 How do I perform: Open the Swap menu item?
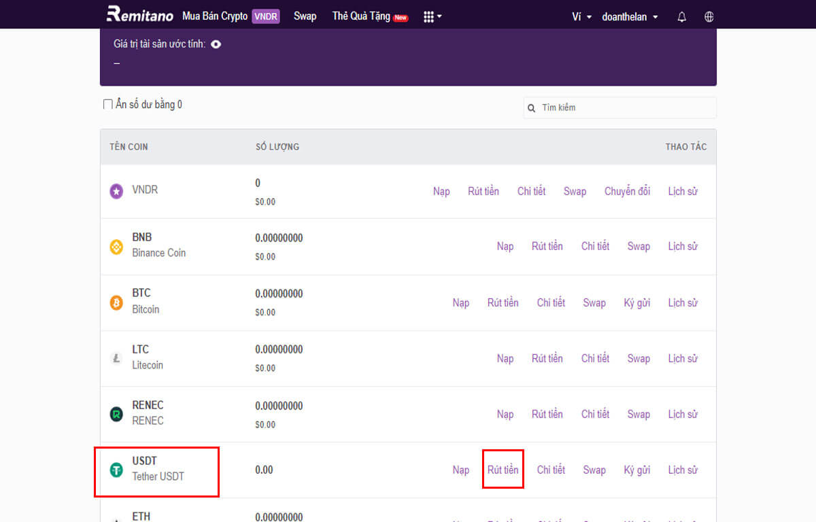click(x=305, y=16)
